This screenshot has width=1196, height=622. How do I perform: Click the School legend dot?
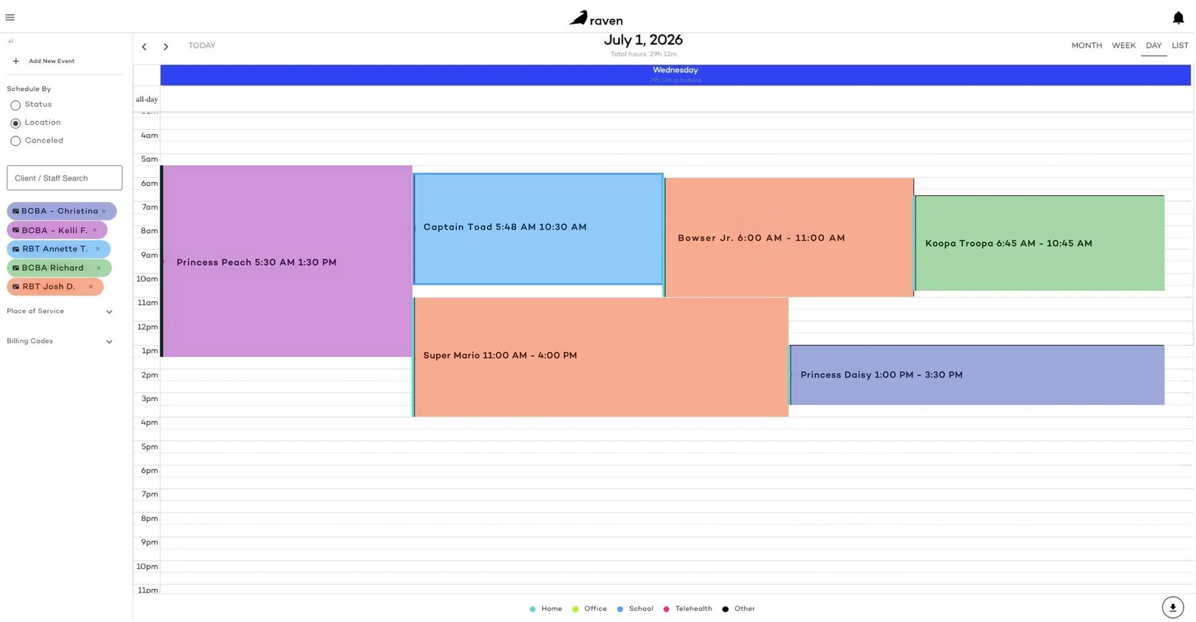[620, 609]
